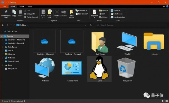Click the Paste icon in the ribbon
Screen dimensions: 169x103
point(20,12)
